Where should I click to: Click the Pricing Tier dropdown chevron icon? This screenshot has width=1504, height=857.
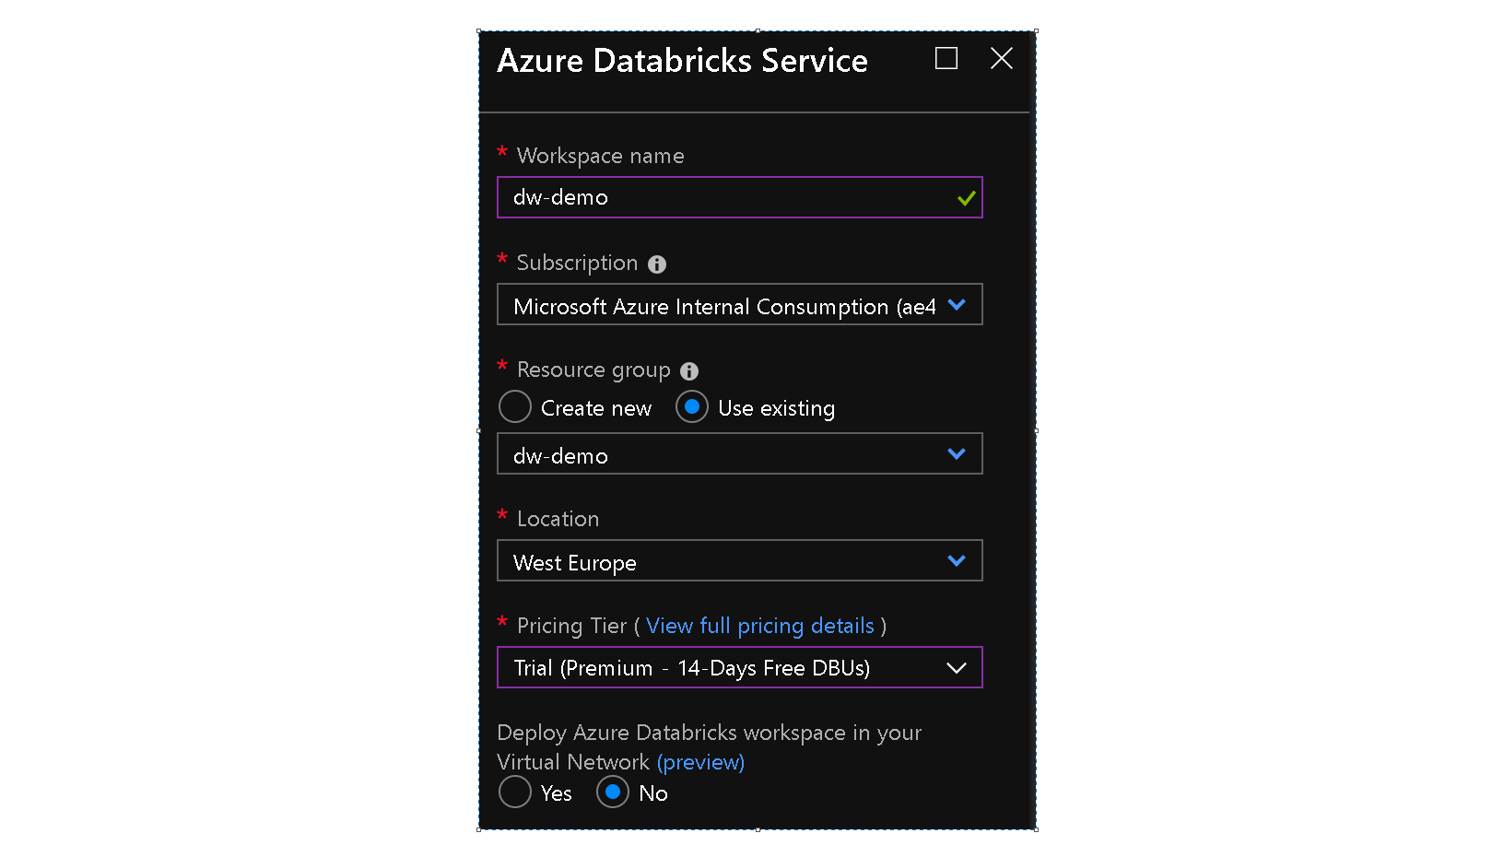click(958, 667)
